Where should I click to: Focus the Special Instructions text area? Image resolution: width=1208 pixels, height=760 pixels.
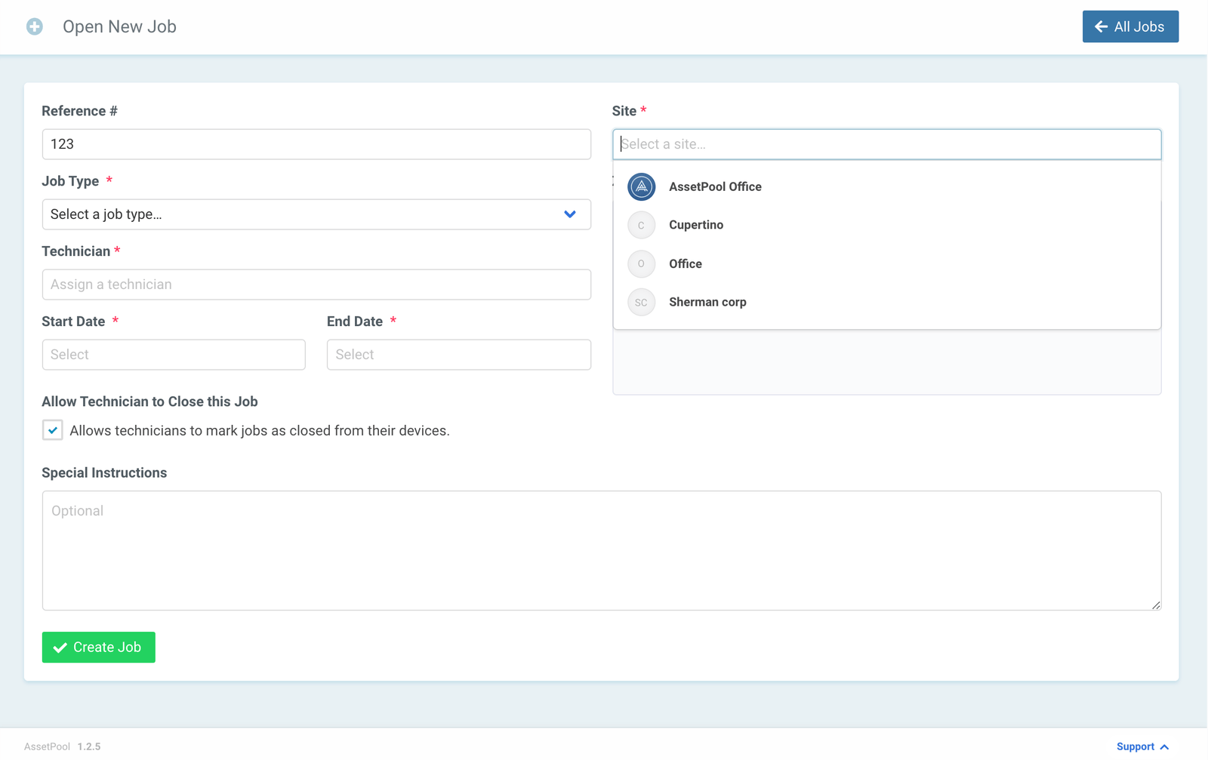tap(602, 551)
